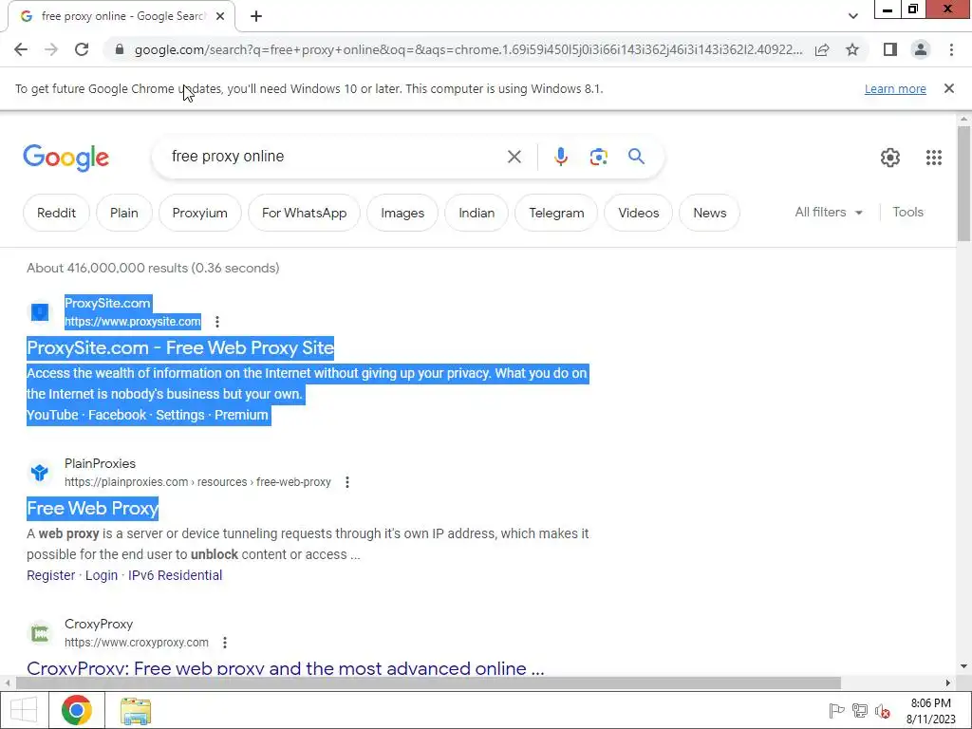The height and width of the screenshot is (729, 972).
Task: Open ProxySite Facebook sitelink
Action: [117, 416]
